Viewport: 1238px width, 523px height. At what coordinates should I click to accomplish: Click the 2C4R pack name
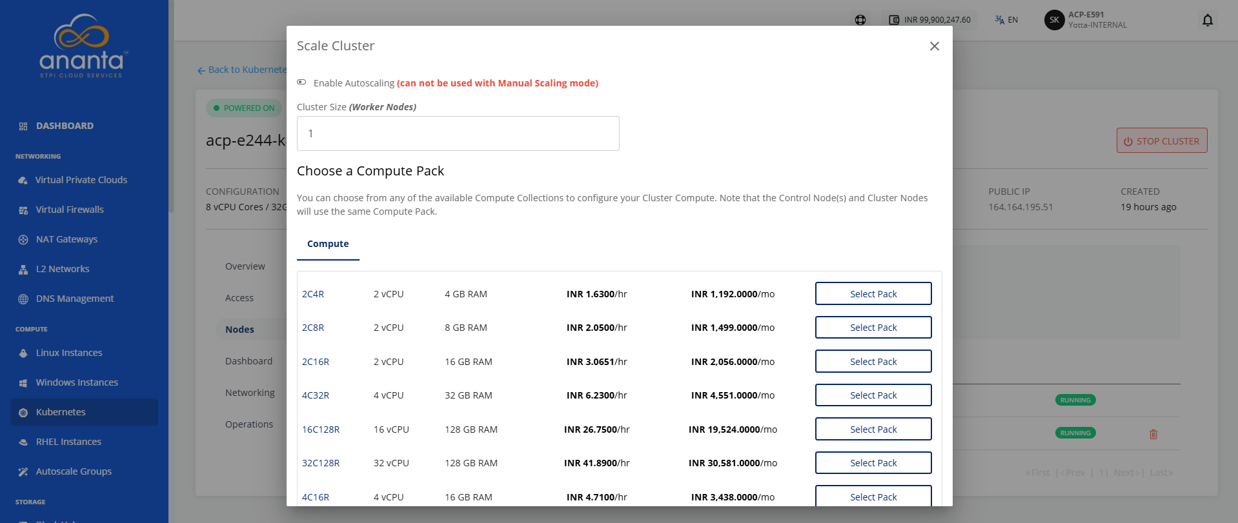[313, 294]
